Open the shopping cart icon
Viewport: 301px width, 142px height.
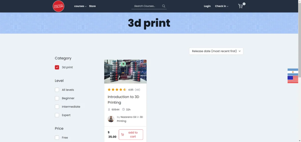pos(240,6)
